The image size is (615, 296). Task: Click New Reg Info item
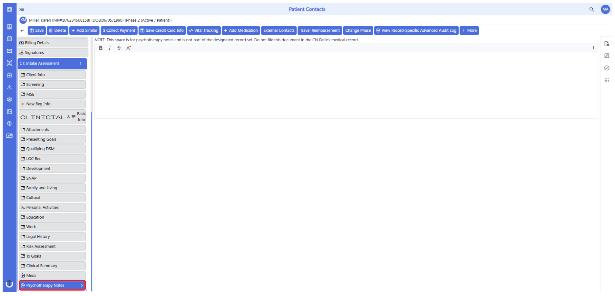[x=52, y=104]
